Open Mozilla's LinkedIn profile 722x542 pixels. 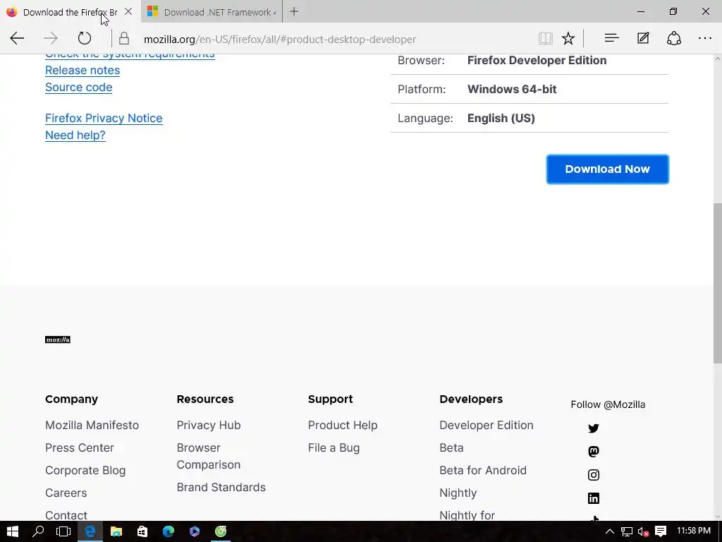[594, 498]
